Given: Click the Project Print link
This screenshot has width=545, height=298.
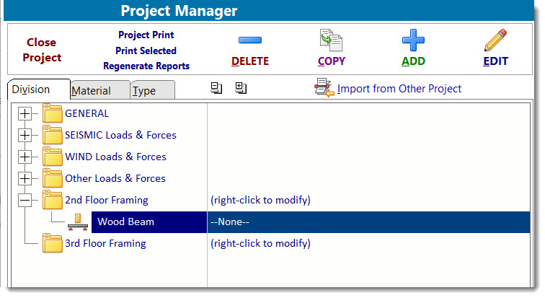Looking at the screenshot, I should point(146,35).
